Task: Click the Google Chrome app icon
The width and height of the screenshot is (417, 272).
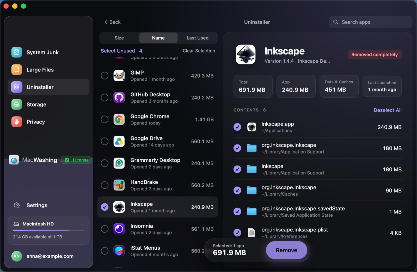Action: [119, 120]
